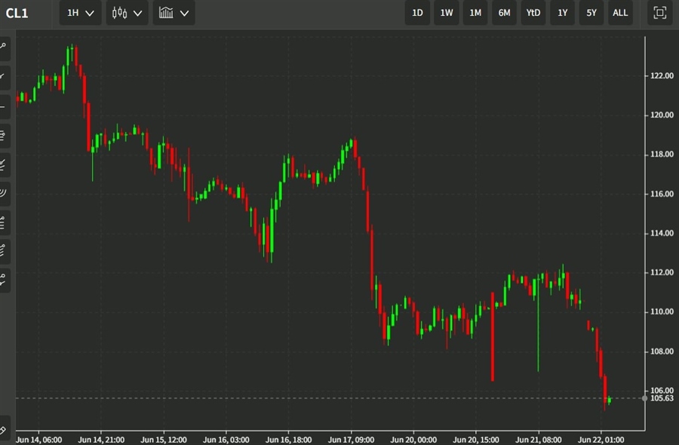Click the Jun 14, 06:00 time label
The image size is (679, 445).
[39, 440]
